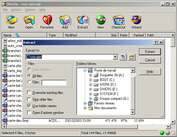Click the blue arrow icon beside the path field
Viewport: 177px width, 137px height.
click(x=123, y=57)
